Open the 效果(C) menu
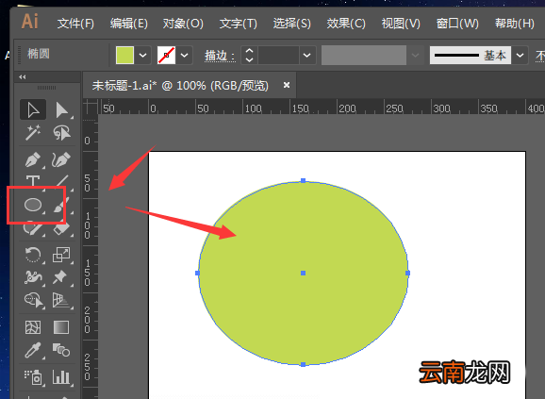545x399 pixels. (x=346, y=24)
